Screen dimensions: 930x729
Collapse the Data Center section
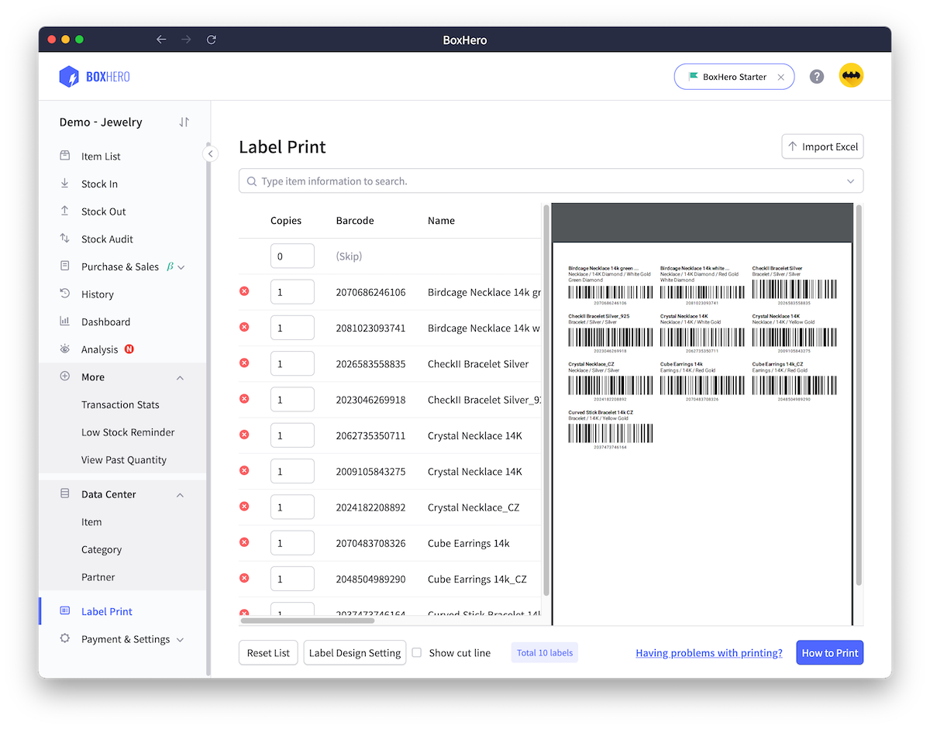180,494
